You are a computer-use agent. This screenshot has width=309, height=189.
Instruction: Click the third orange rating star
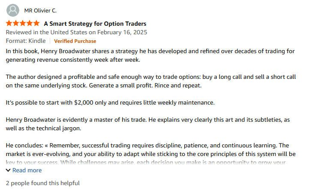tap(23, 24)
